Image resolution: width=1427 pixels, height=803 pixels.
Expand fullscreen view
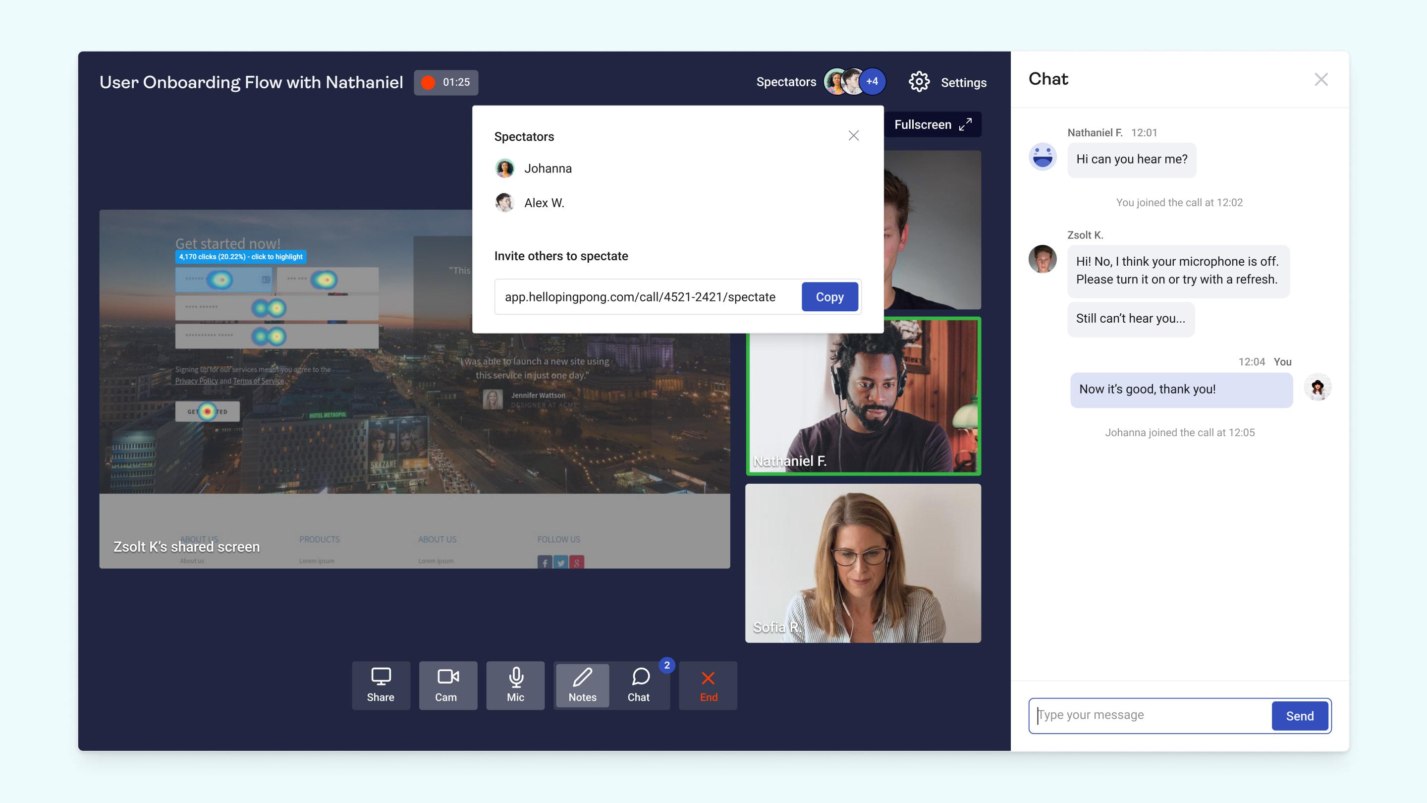pos(931,123)
